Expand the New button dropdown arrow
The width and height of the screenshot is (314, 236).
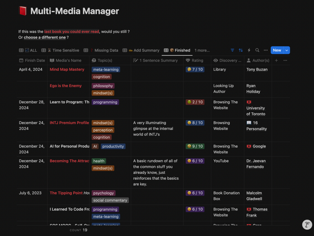tap(287, 50)
